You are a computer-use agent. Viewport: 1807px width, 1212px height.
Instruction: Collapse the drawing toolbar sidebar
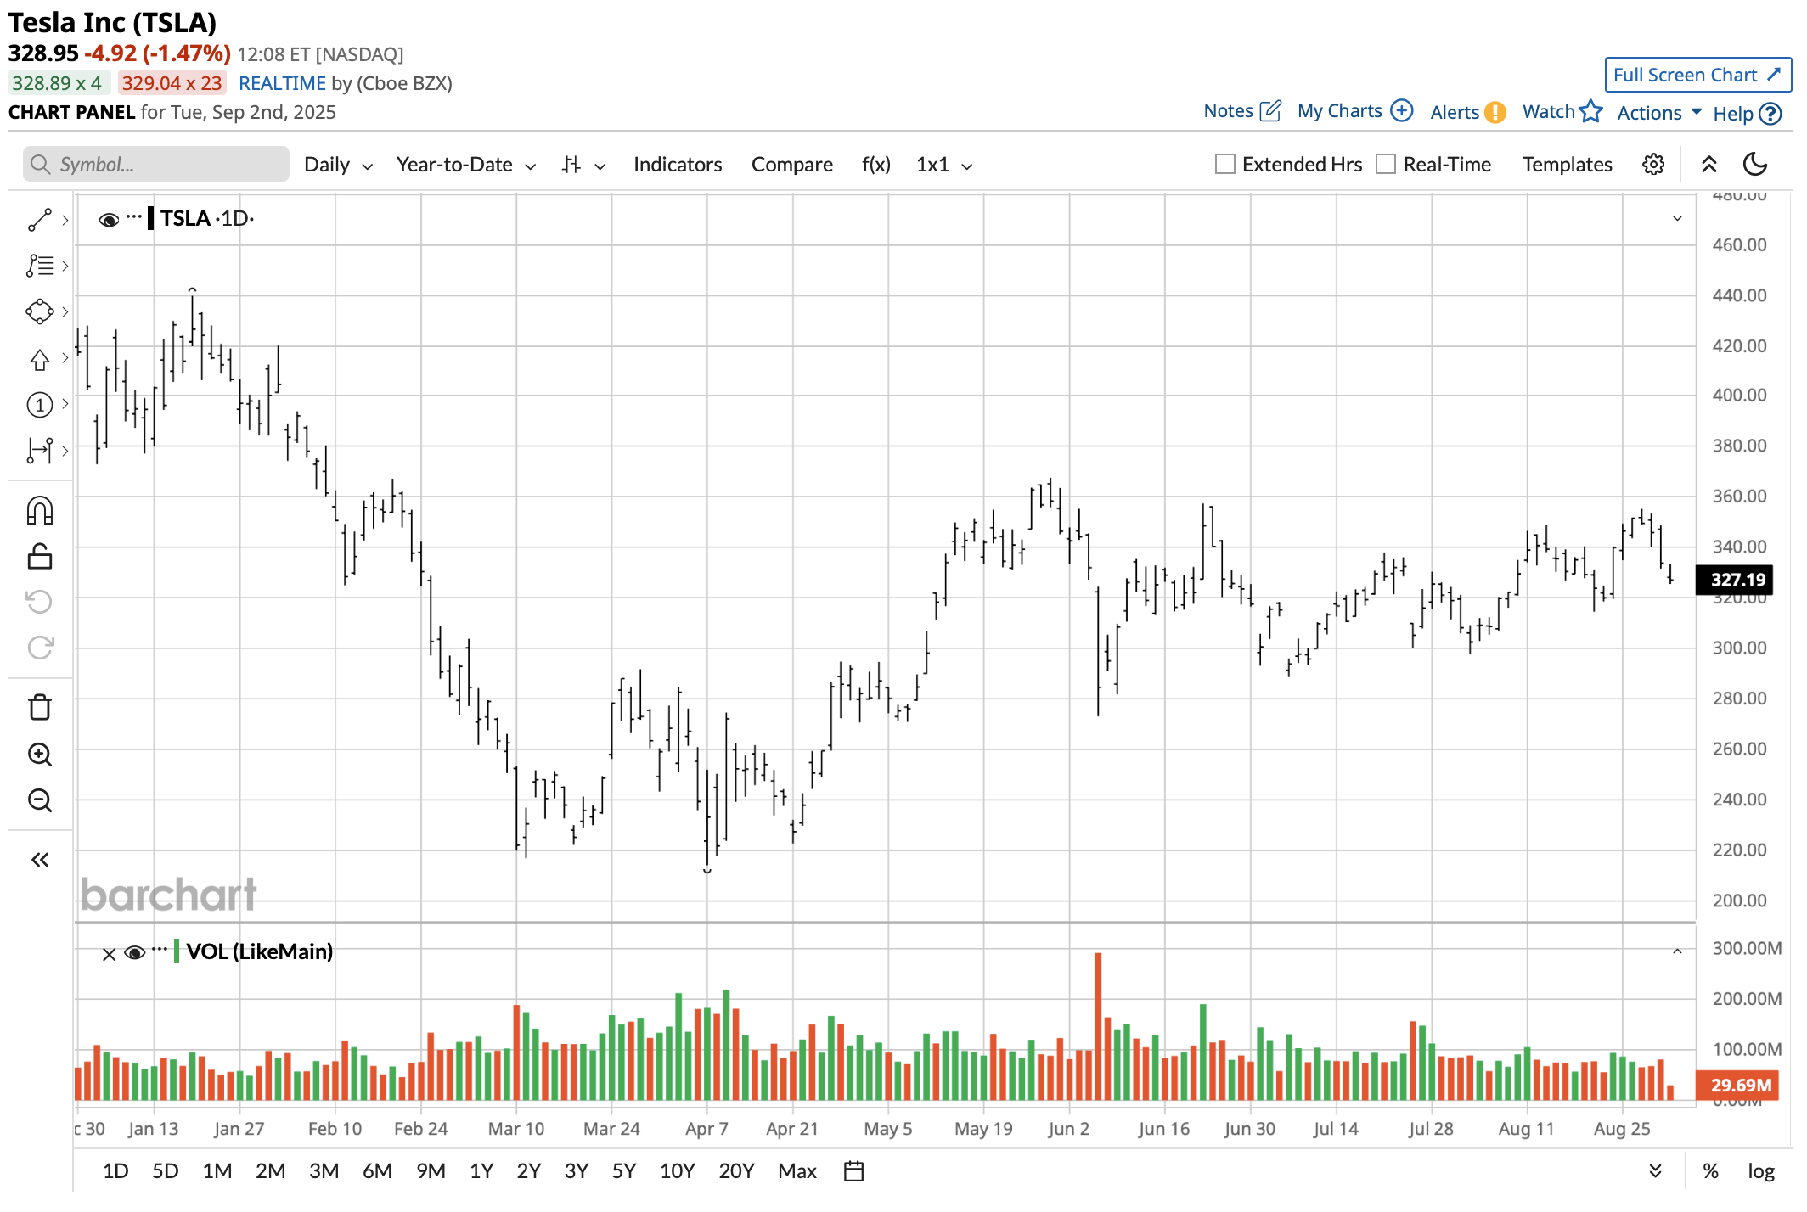coord(40,860)
